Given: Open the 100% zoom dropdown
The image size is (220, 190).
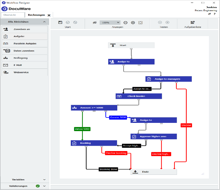Looking at the screenshot, I should (110, 22).
